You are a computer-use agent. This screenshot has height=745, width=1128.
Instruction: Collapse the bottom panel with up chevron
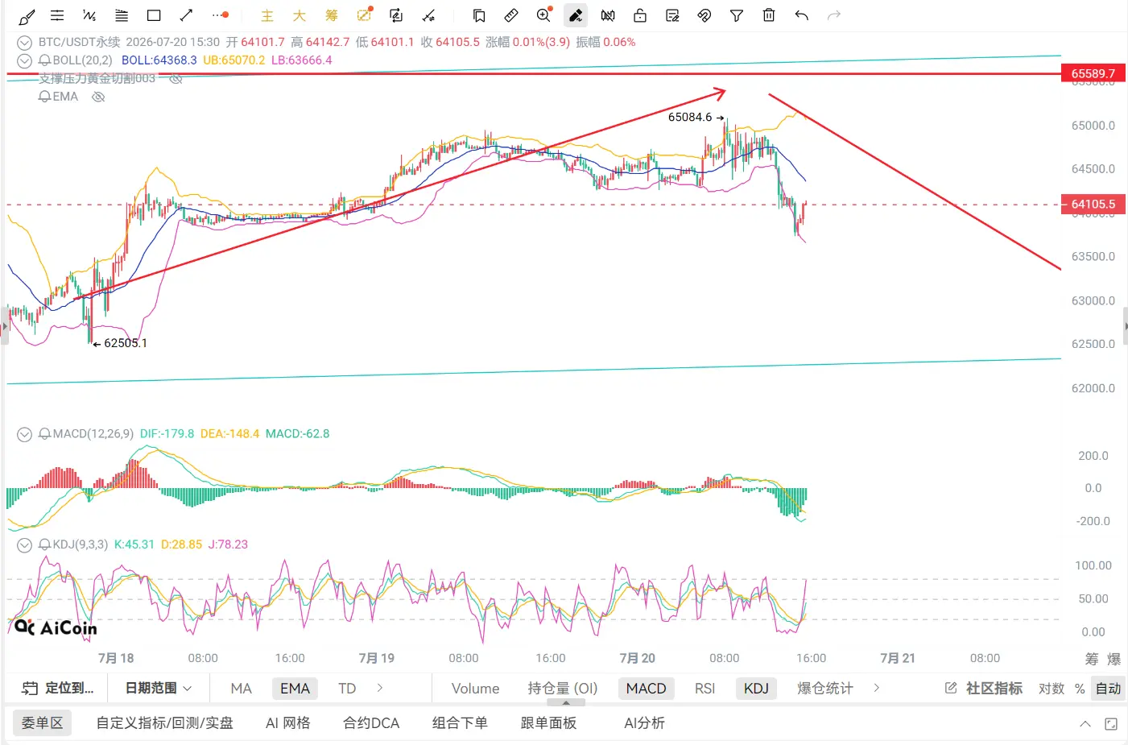1085,724
